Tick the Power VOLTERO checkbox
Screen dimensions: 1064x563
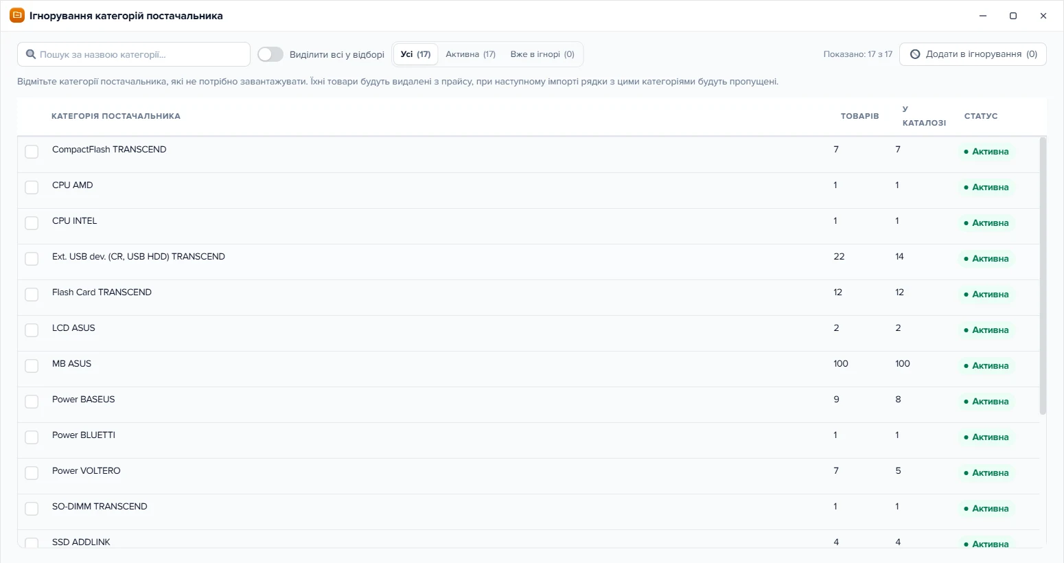point(32,473)
